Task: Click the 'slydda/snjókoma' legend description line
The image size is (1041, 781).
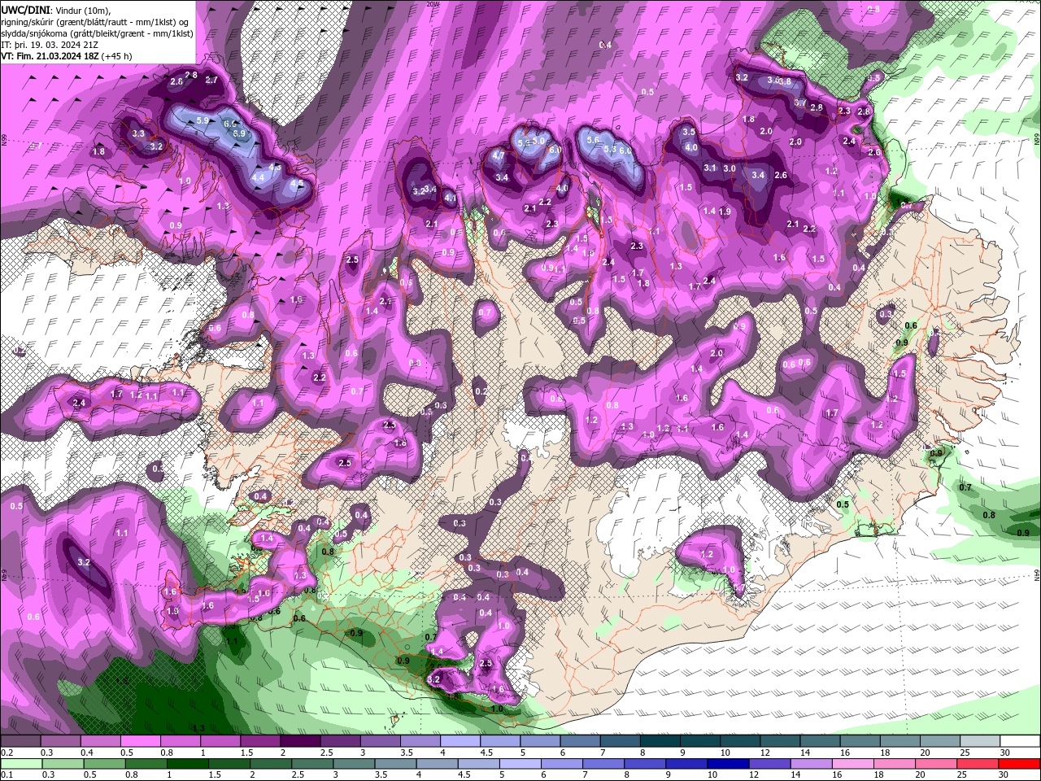Action: tap(97, 33)
